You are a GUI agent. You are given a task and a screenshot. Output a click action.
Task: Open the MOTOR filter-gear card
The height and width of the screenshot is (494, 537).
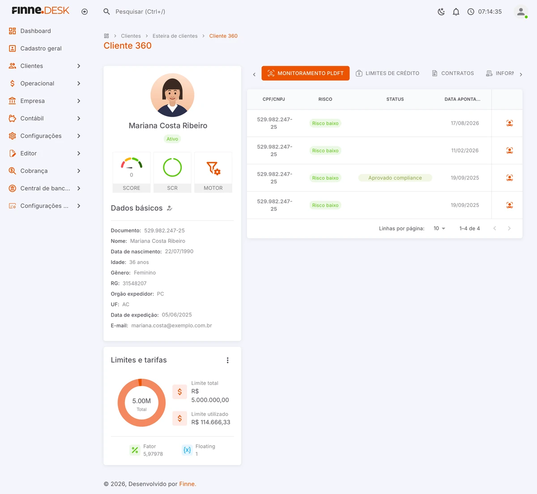(x=213, y=172)
